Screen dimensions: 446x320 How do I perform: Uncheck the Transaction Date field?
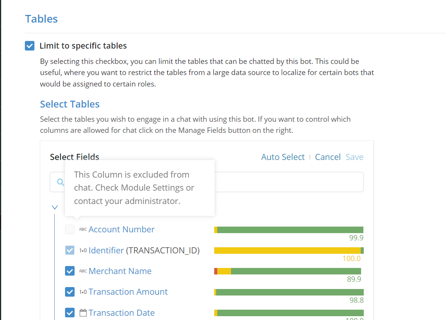pyautogui.click(x=70, y=313)
